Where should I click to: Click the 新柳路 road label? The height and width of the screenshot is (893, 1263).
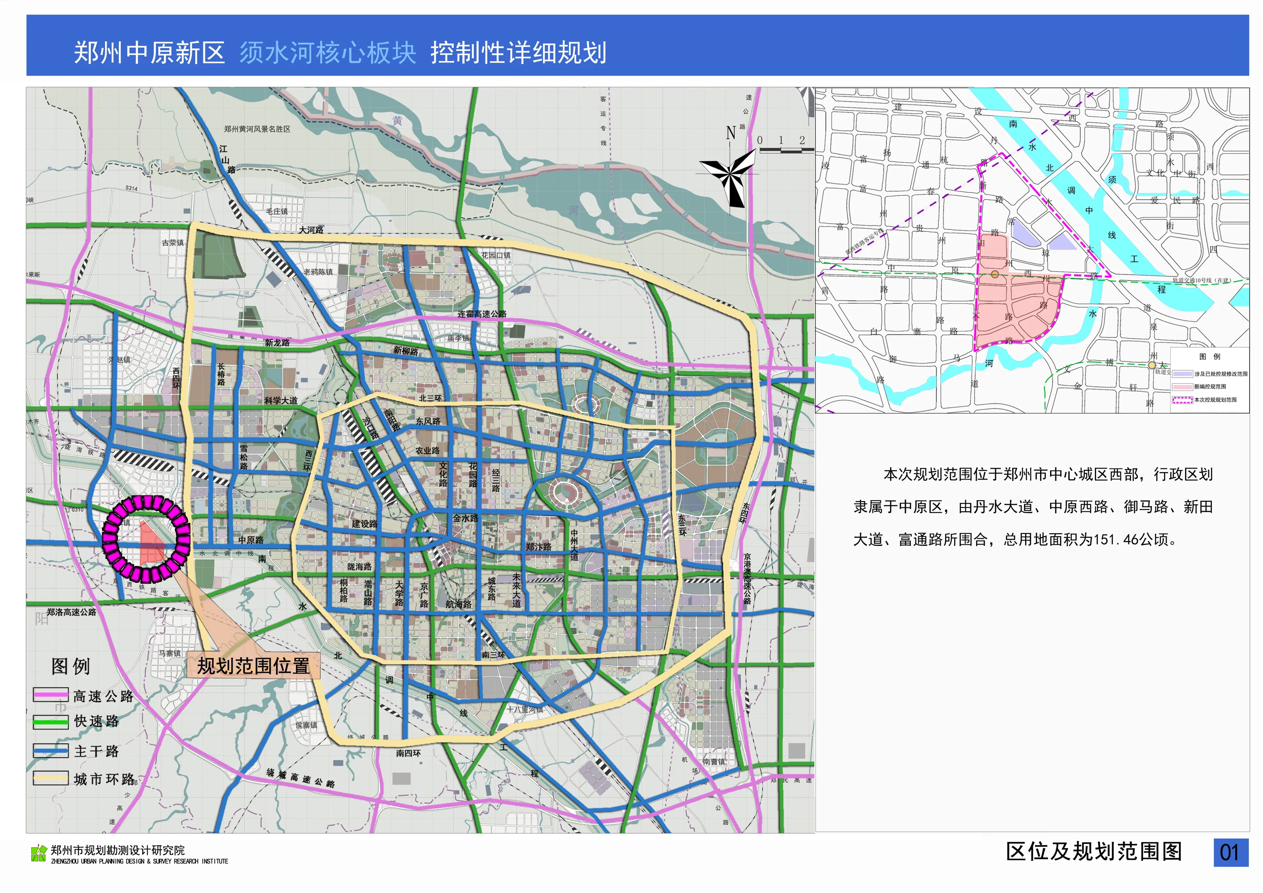click(406, 351)
